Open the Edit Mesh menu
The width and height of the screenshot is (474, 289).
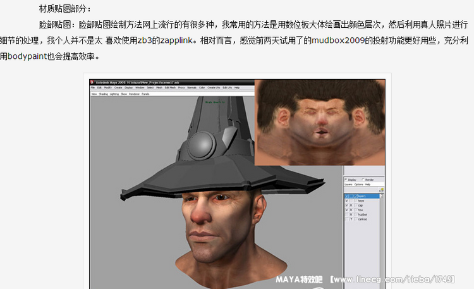click(170, 87)
